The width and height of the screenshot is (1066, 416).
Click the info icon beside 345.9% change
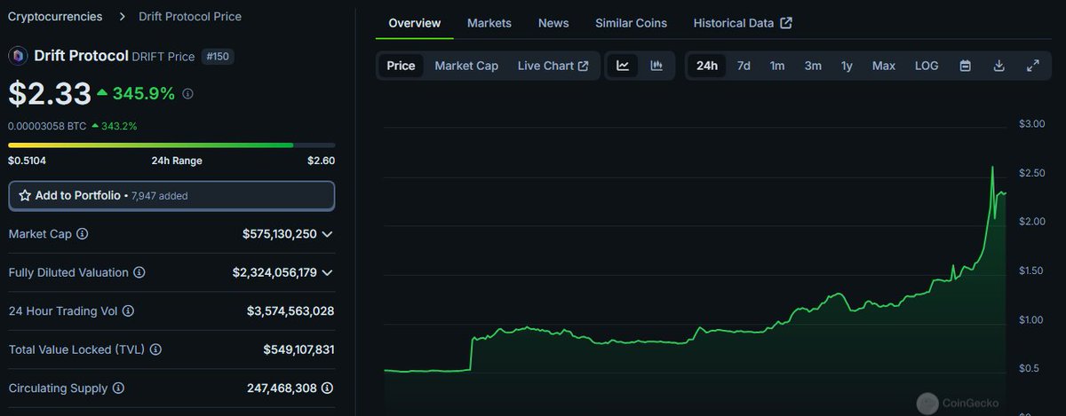pyautogui.click(x=187, y=93)
